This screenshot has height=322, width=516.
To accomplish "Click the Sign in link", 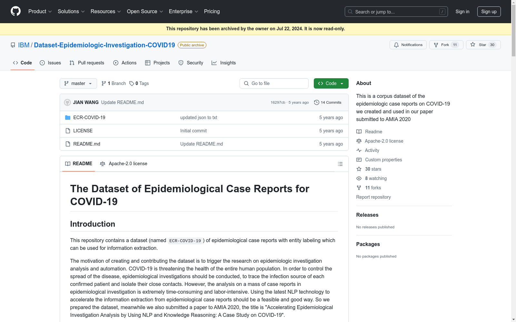I will [462, 12].
